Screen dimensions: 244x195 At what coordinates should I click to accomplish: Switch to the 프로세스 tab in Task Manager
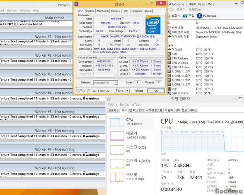click(x=113, y=110)
